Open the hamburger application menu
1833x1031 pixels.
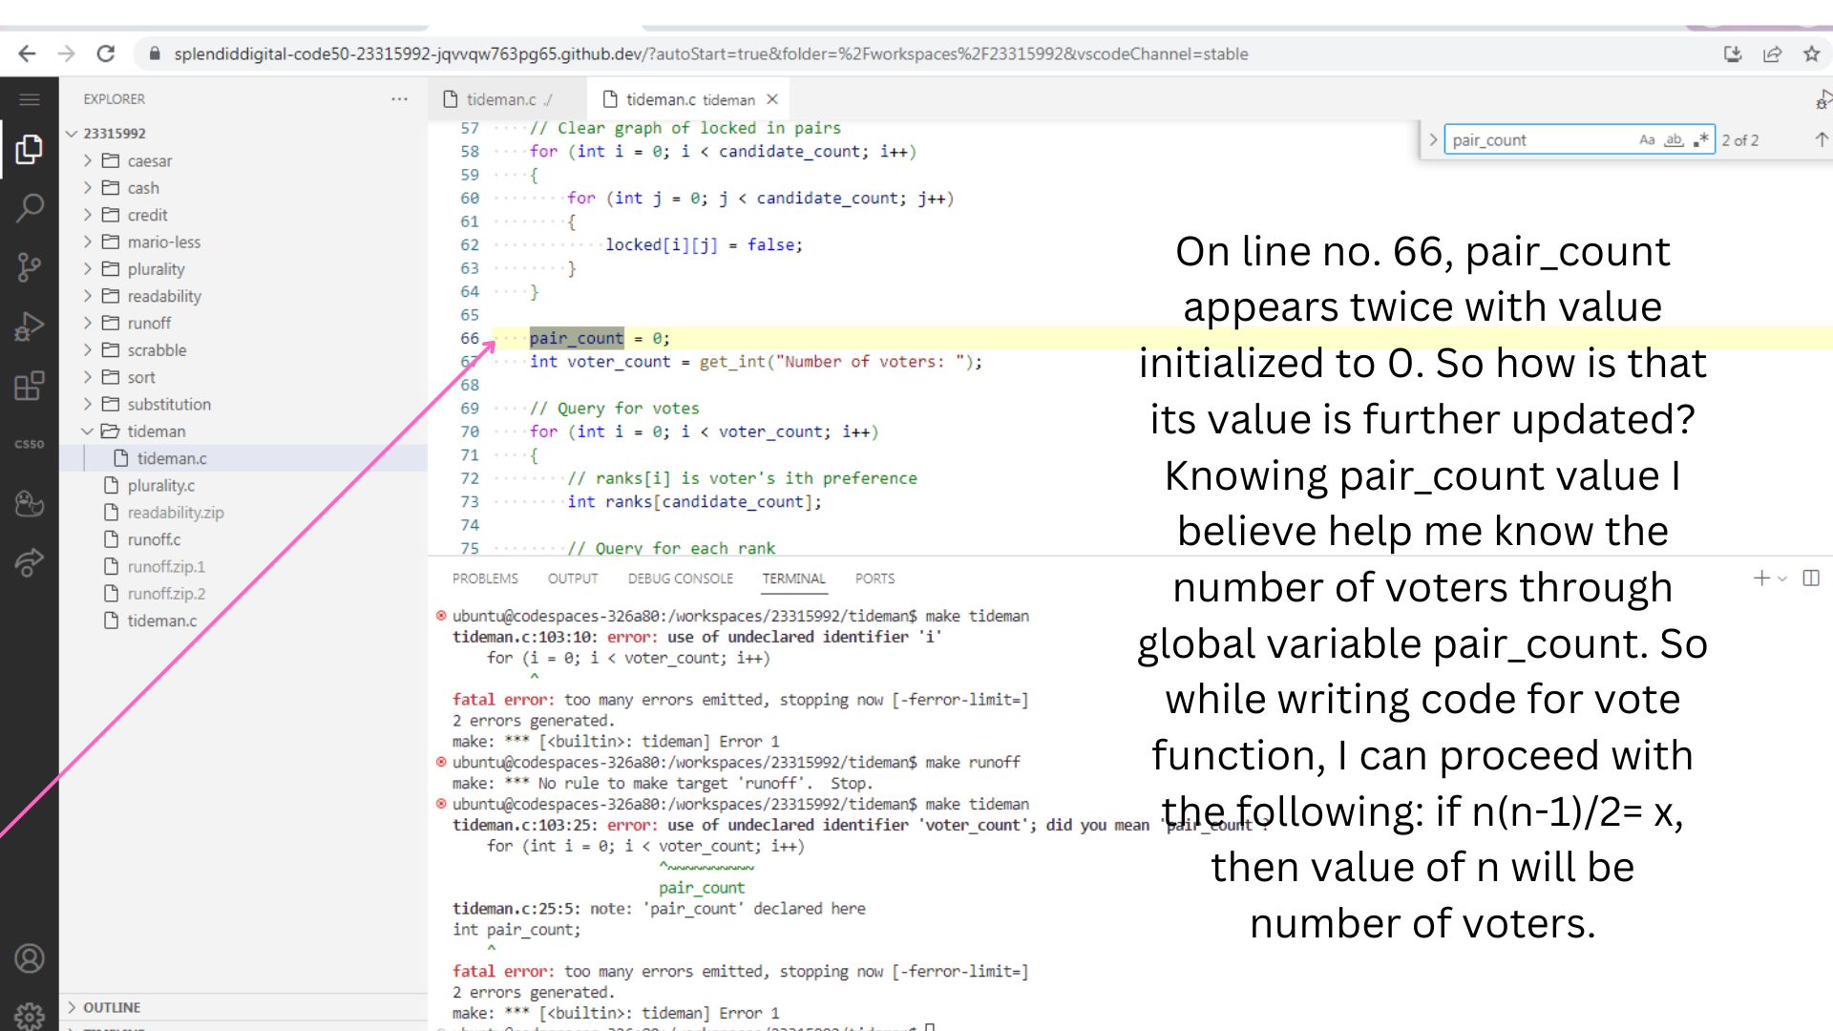click(x=29, y=99)
